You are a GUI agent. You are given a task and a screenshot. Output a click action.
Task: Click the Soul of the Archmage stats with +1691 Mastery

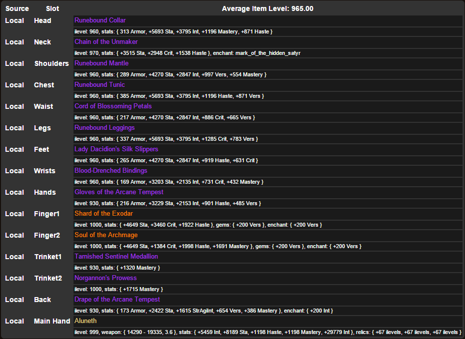click(x=218, y=246)
